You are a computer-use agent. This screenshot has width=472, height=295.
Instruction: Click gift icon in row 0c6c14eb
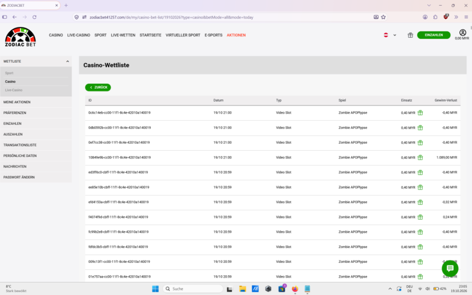(420, 113)
